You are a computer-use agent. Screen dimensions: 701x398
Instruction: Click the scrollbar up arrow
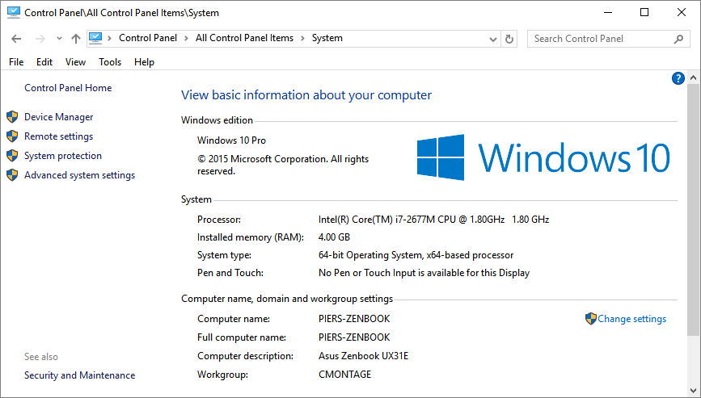click(x=693, y=78)
